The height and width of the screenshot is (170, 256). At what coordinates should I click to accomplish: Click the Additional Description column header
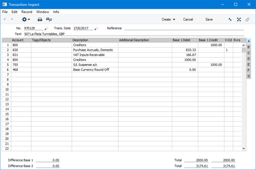134,40
